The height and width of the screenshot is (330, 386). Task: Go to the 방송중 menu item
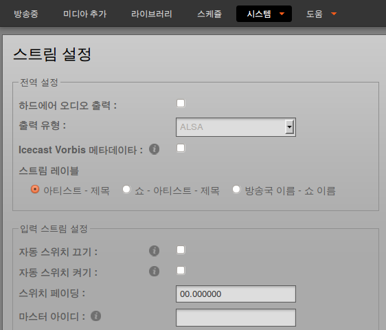pos(26,14)
